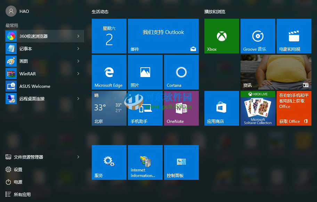The width and height of the screenshot is (317, 202).
Task: Open the 照片 photos tile
Action: tap(145, 72)
